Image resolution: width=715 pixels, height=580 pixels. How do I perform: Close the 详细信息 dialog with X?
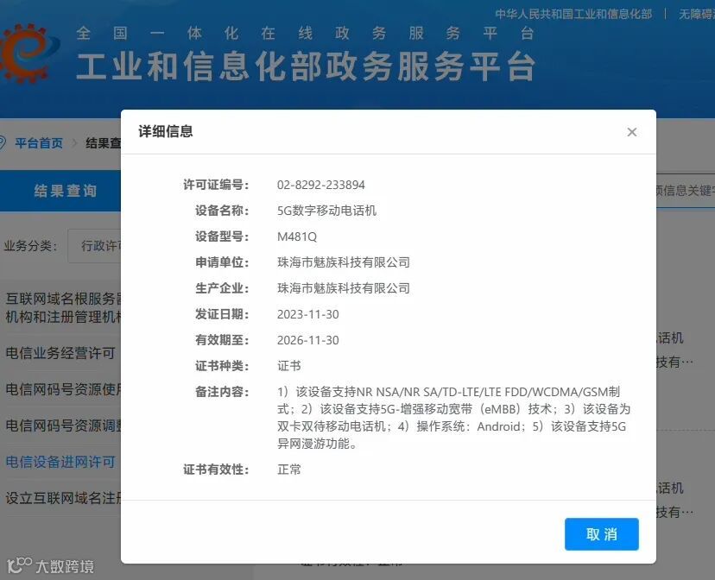(x=631, y=132)
